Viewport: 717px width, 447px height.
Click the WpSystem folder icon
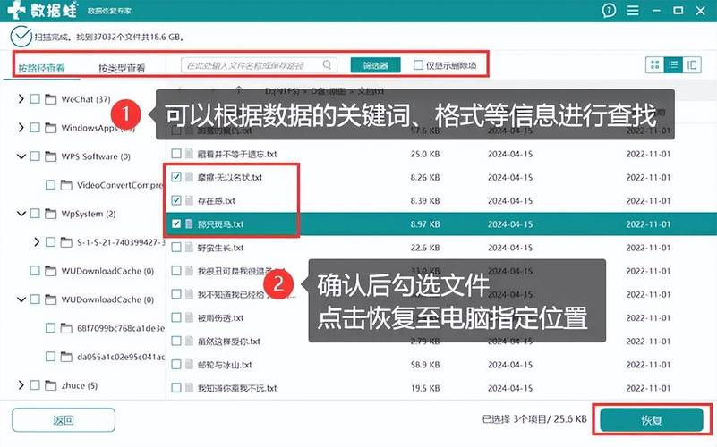click(51, 214)
